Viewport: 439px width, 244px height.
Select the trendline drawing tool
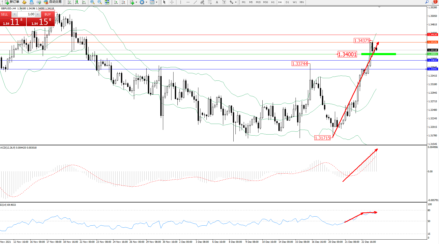pos(195,2)
